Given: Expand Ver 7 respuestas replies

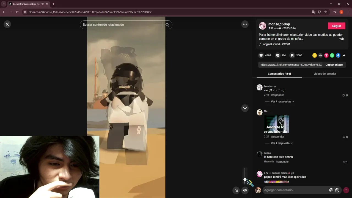Looking at the screenshot, I should 282,101.
